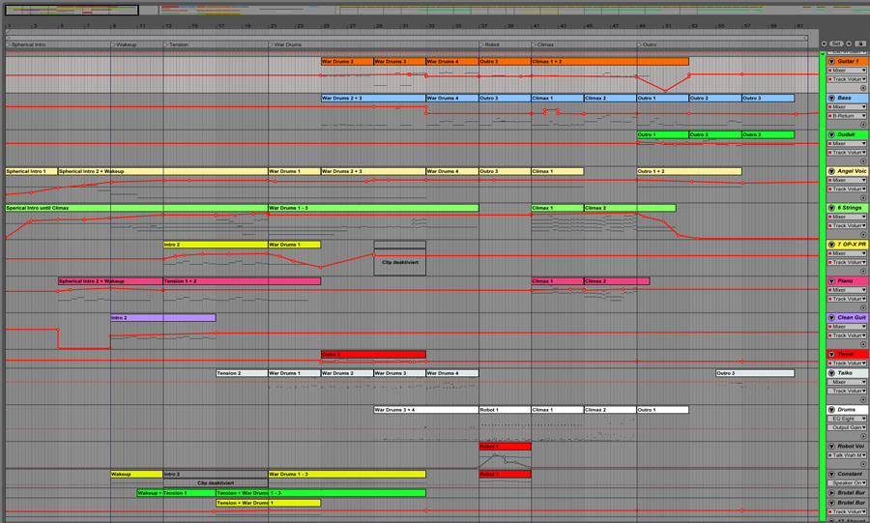
Task: Select the red Robot 1 clip
Action: click(x=505, y=447)
